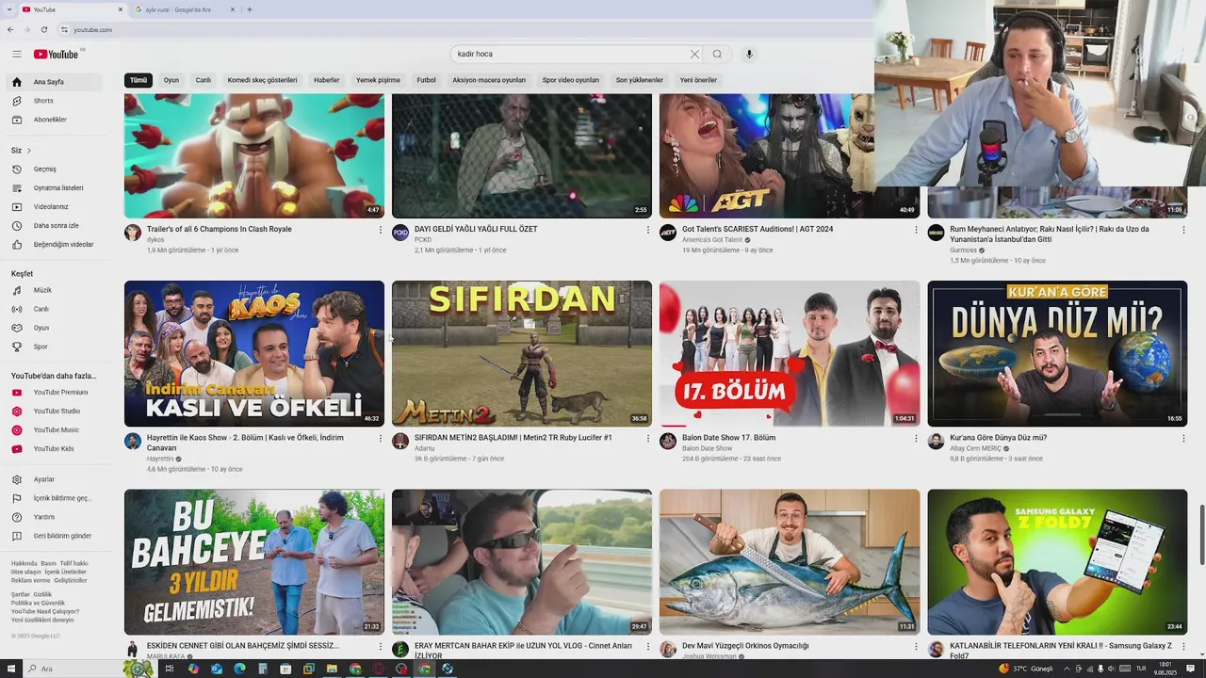
Task: Select the Tümü filter chip
Action: pyautogui.click(x=139, y=80)
